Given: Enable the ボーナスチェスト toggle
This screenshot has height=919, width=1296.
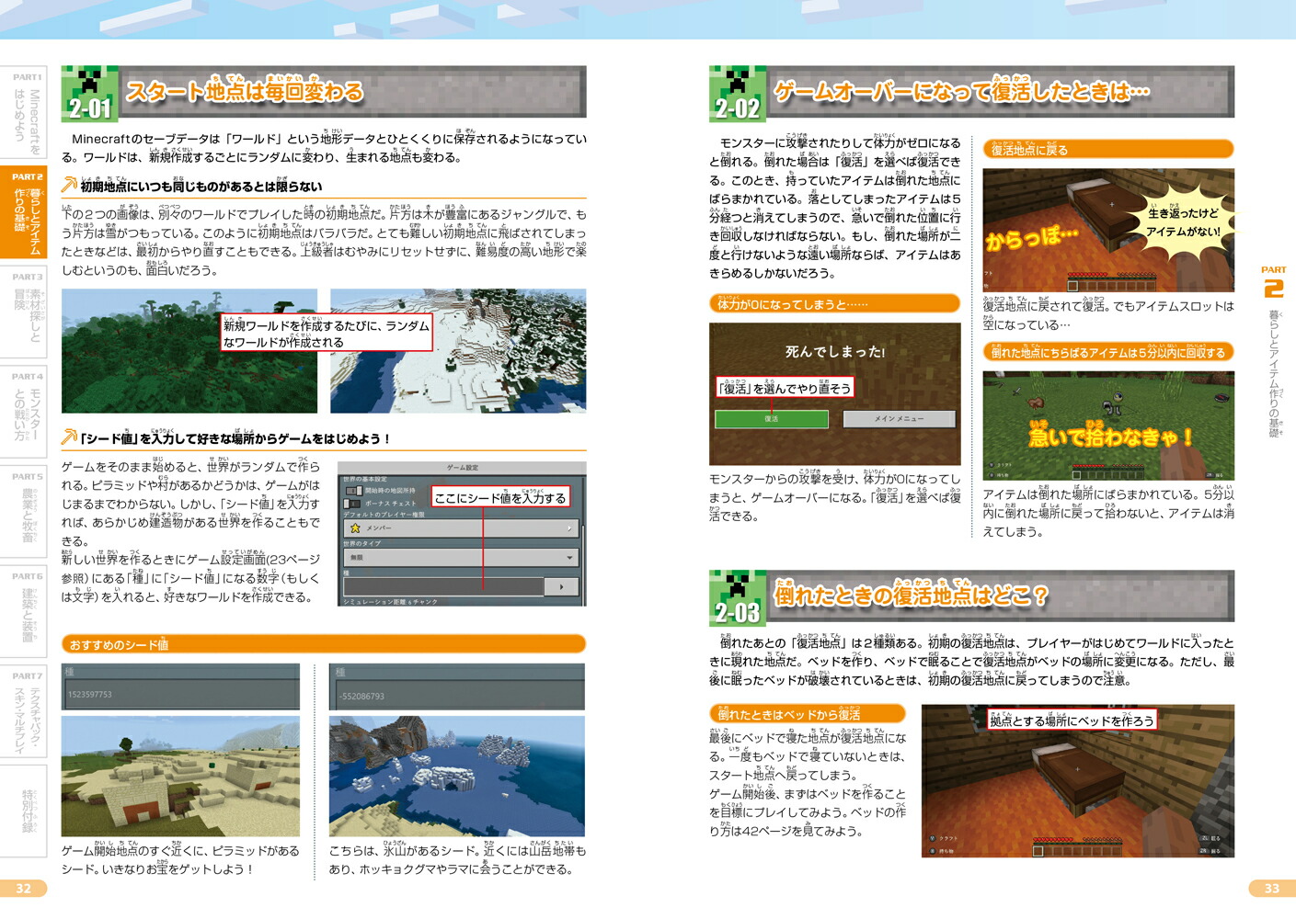Looking at the screenshot, I should (x=350, y=502).
